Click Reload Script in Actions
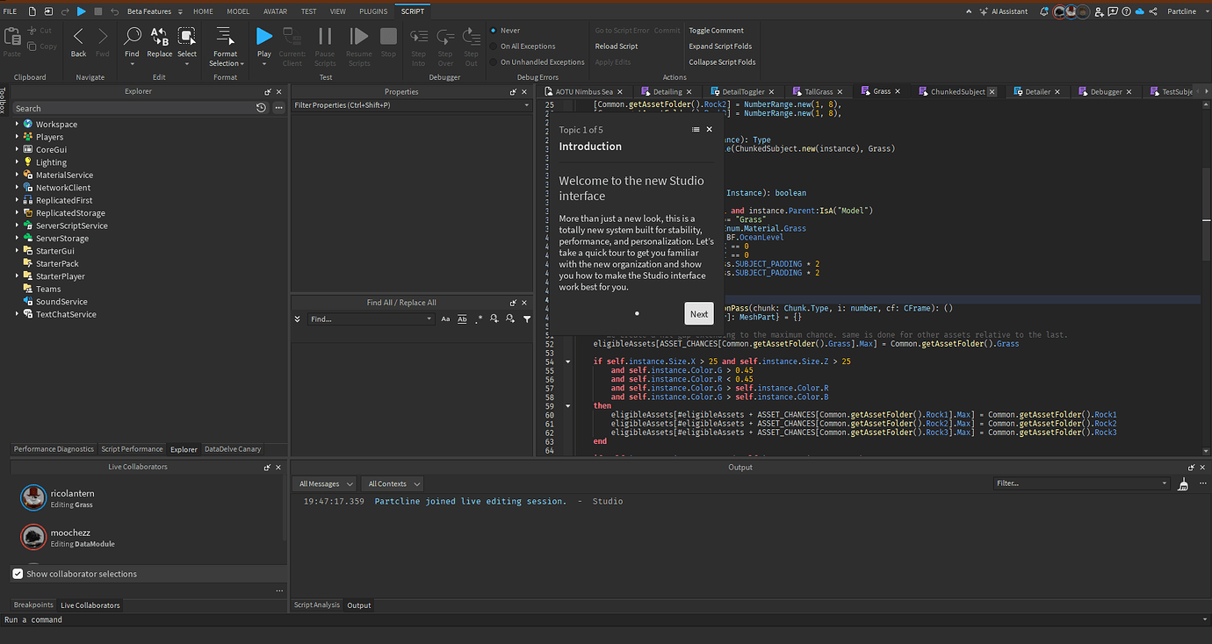 tap(616, 46)
